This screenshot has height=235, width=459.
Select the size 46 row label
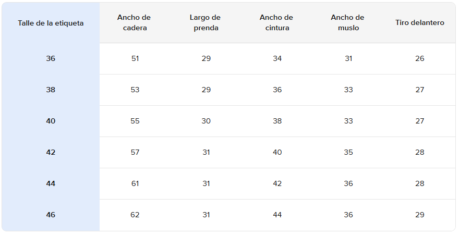[51, 215]
